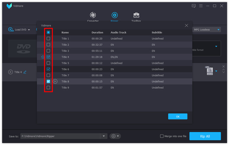Check the Title 1 checkbox
This screenshot has width=229, height=145.
pos(48,39)
